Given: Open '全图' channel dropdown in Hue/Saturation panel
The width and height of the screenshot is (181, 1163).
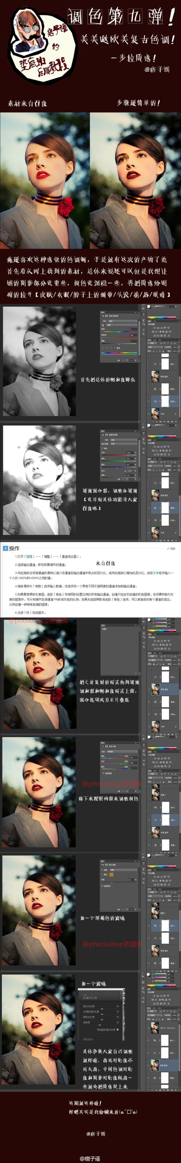Looking at the screenshot, I should click(122, 325).
